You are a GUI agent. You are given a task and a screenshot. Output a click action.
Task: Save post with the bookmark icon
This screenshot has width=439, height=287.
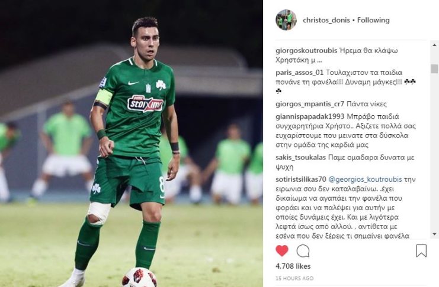point(421,251)
